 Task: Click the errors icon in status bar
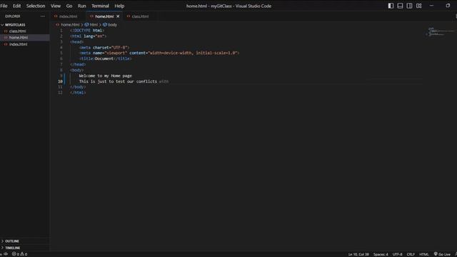14,254
